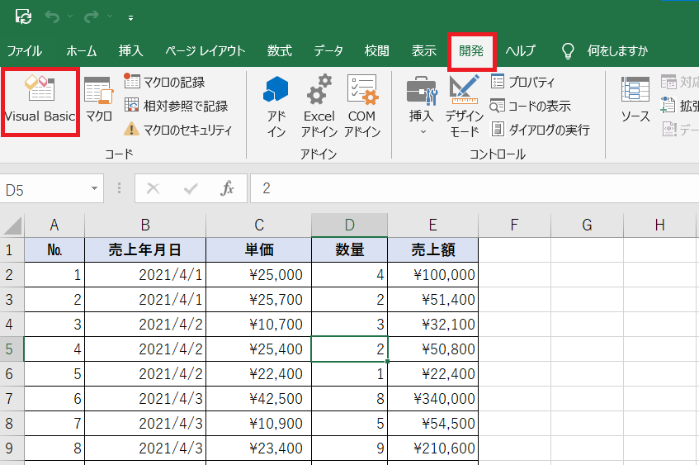
Task: Open Insert Function (fx) dialog
Action: point(227,188)
